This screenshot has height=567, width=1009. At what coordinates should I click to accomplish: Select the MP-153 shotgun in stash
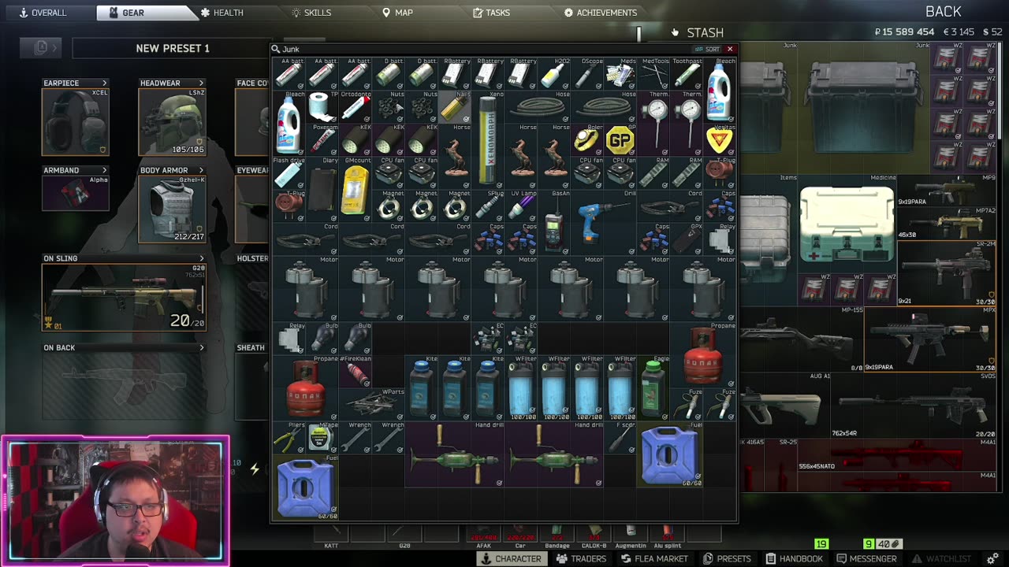(802, 339)
